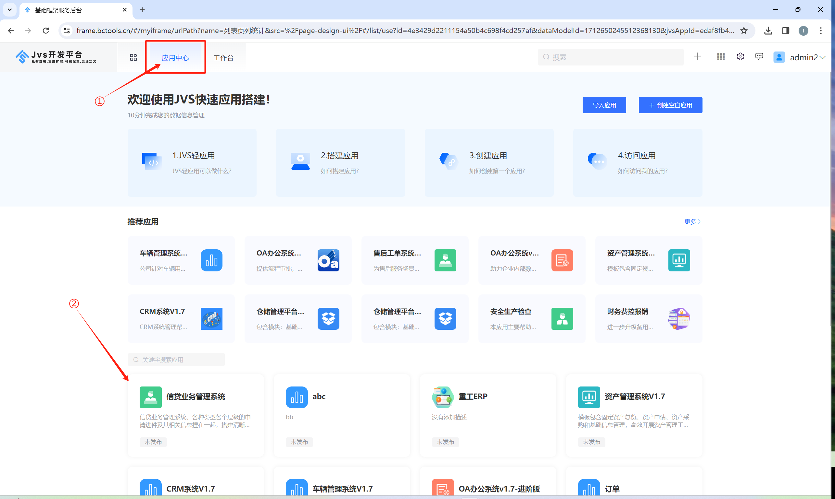Click the 未发布 tag on 信贷业务管理系统
Screen dimensions: 835x499
pos(153,442)
